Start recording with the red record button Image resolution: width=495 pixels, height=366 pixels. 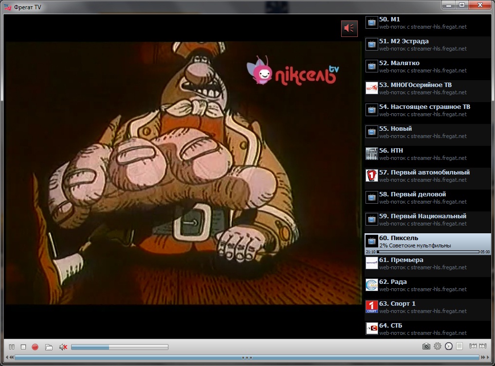tap(35, 347)
